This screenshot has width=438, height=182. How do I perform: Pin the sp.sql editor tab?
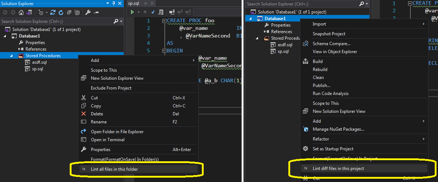[145, 3]
